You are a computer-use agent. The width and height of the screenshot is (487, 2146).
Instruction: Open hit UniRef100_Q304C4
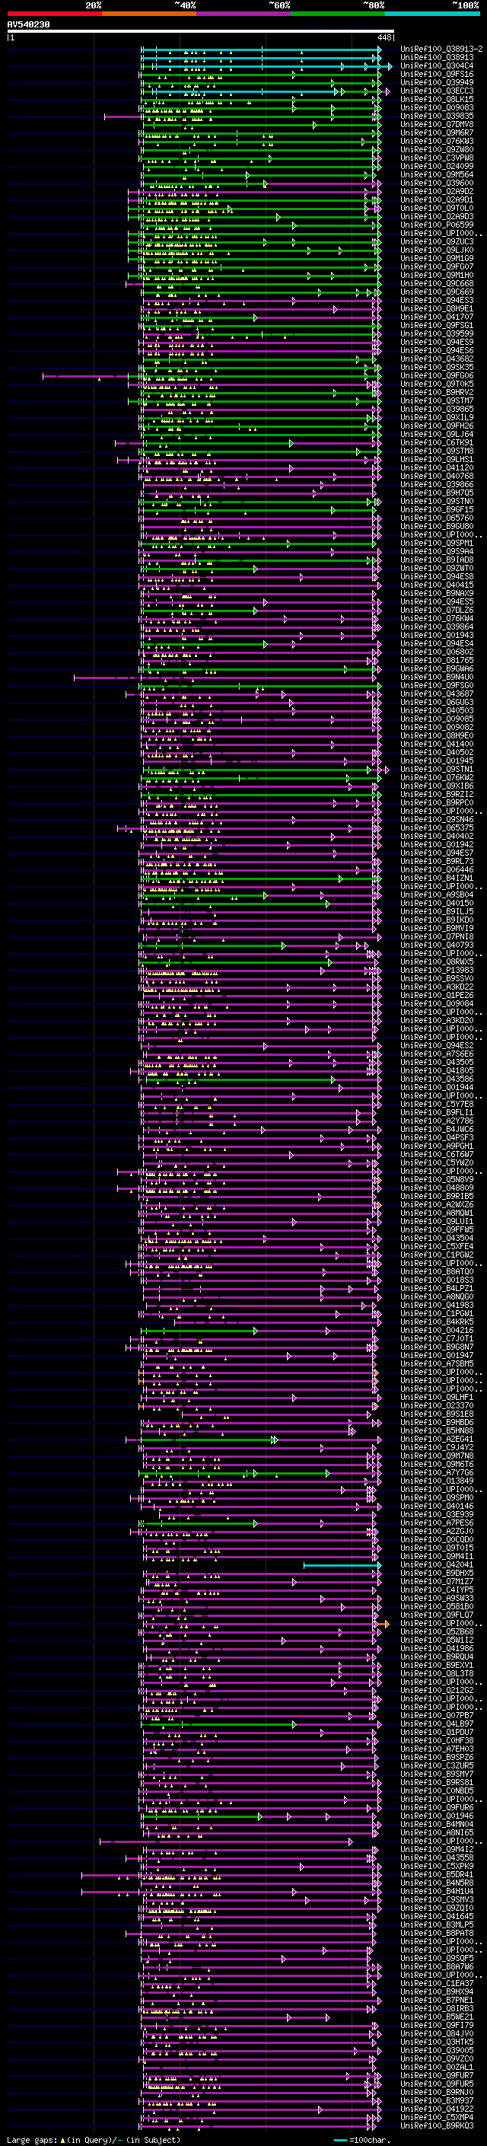click(436, 65)
